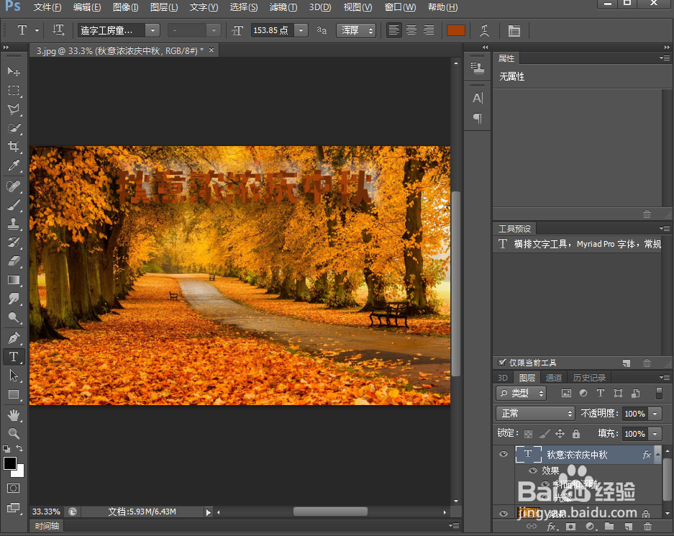
Task: Toggle lock image pixels
Action: pos(545,434)
